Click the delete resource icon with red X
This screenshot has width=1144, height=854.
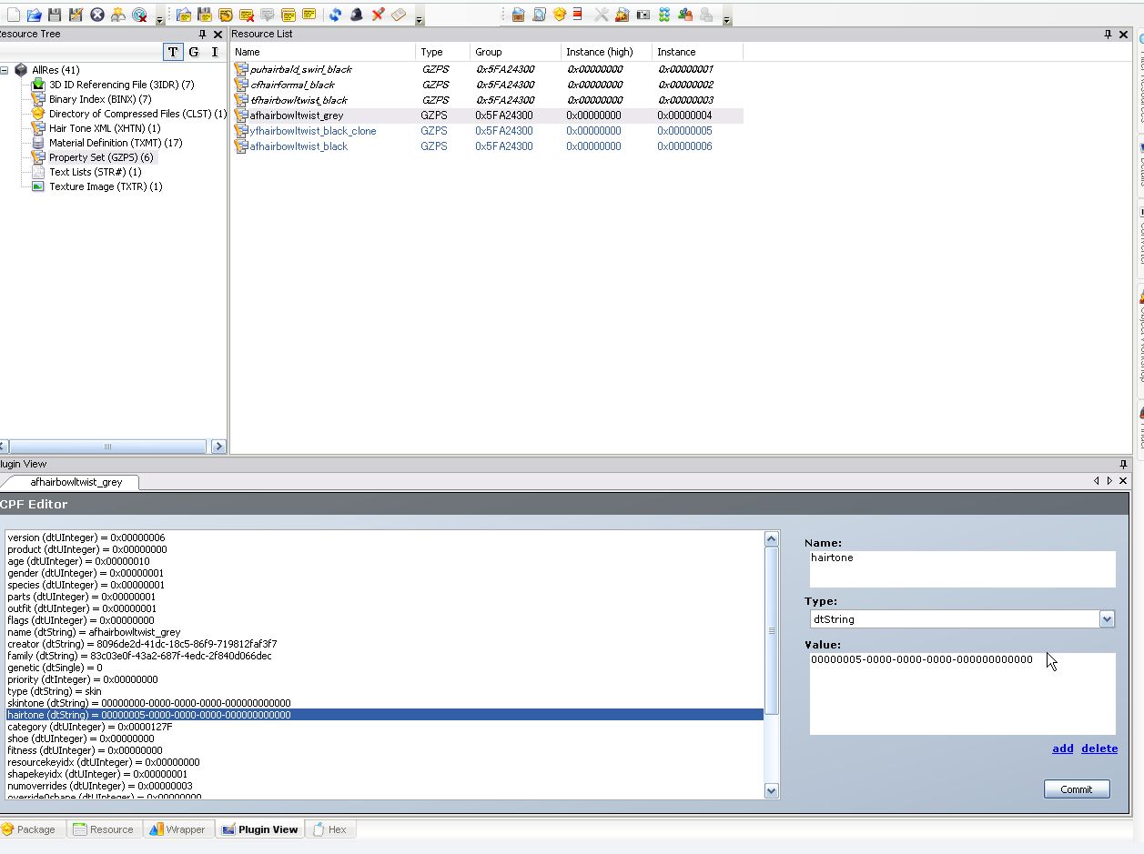point(247,15)
